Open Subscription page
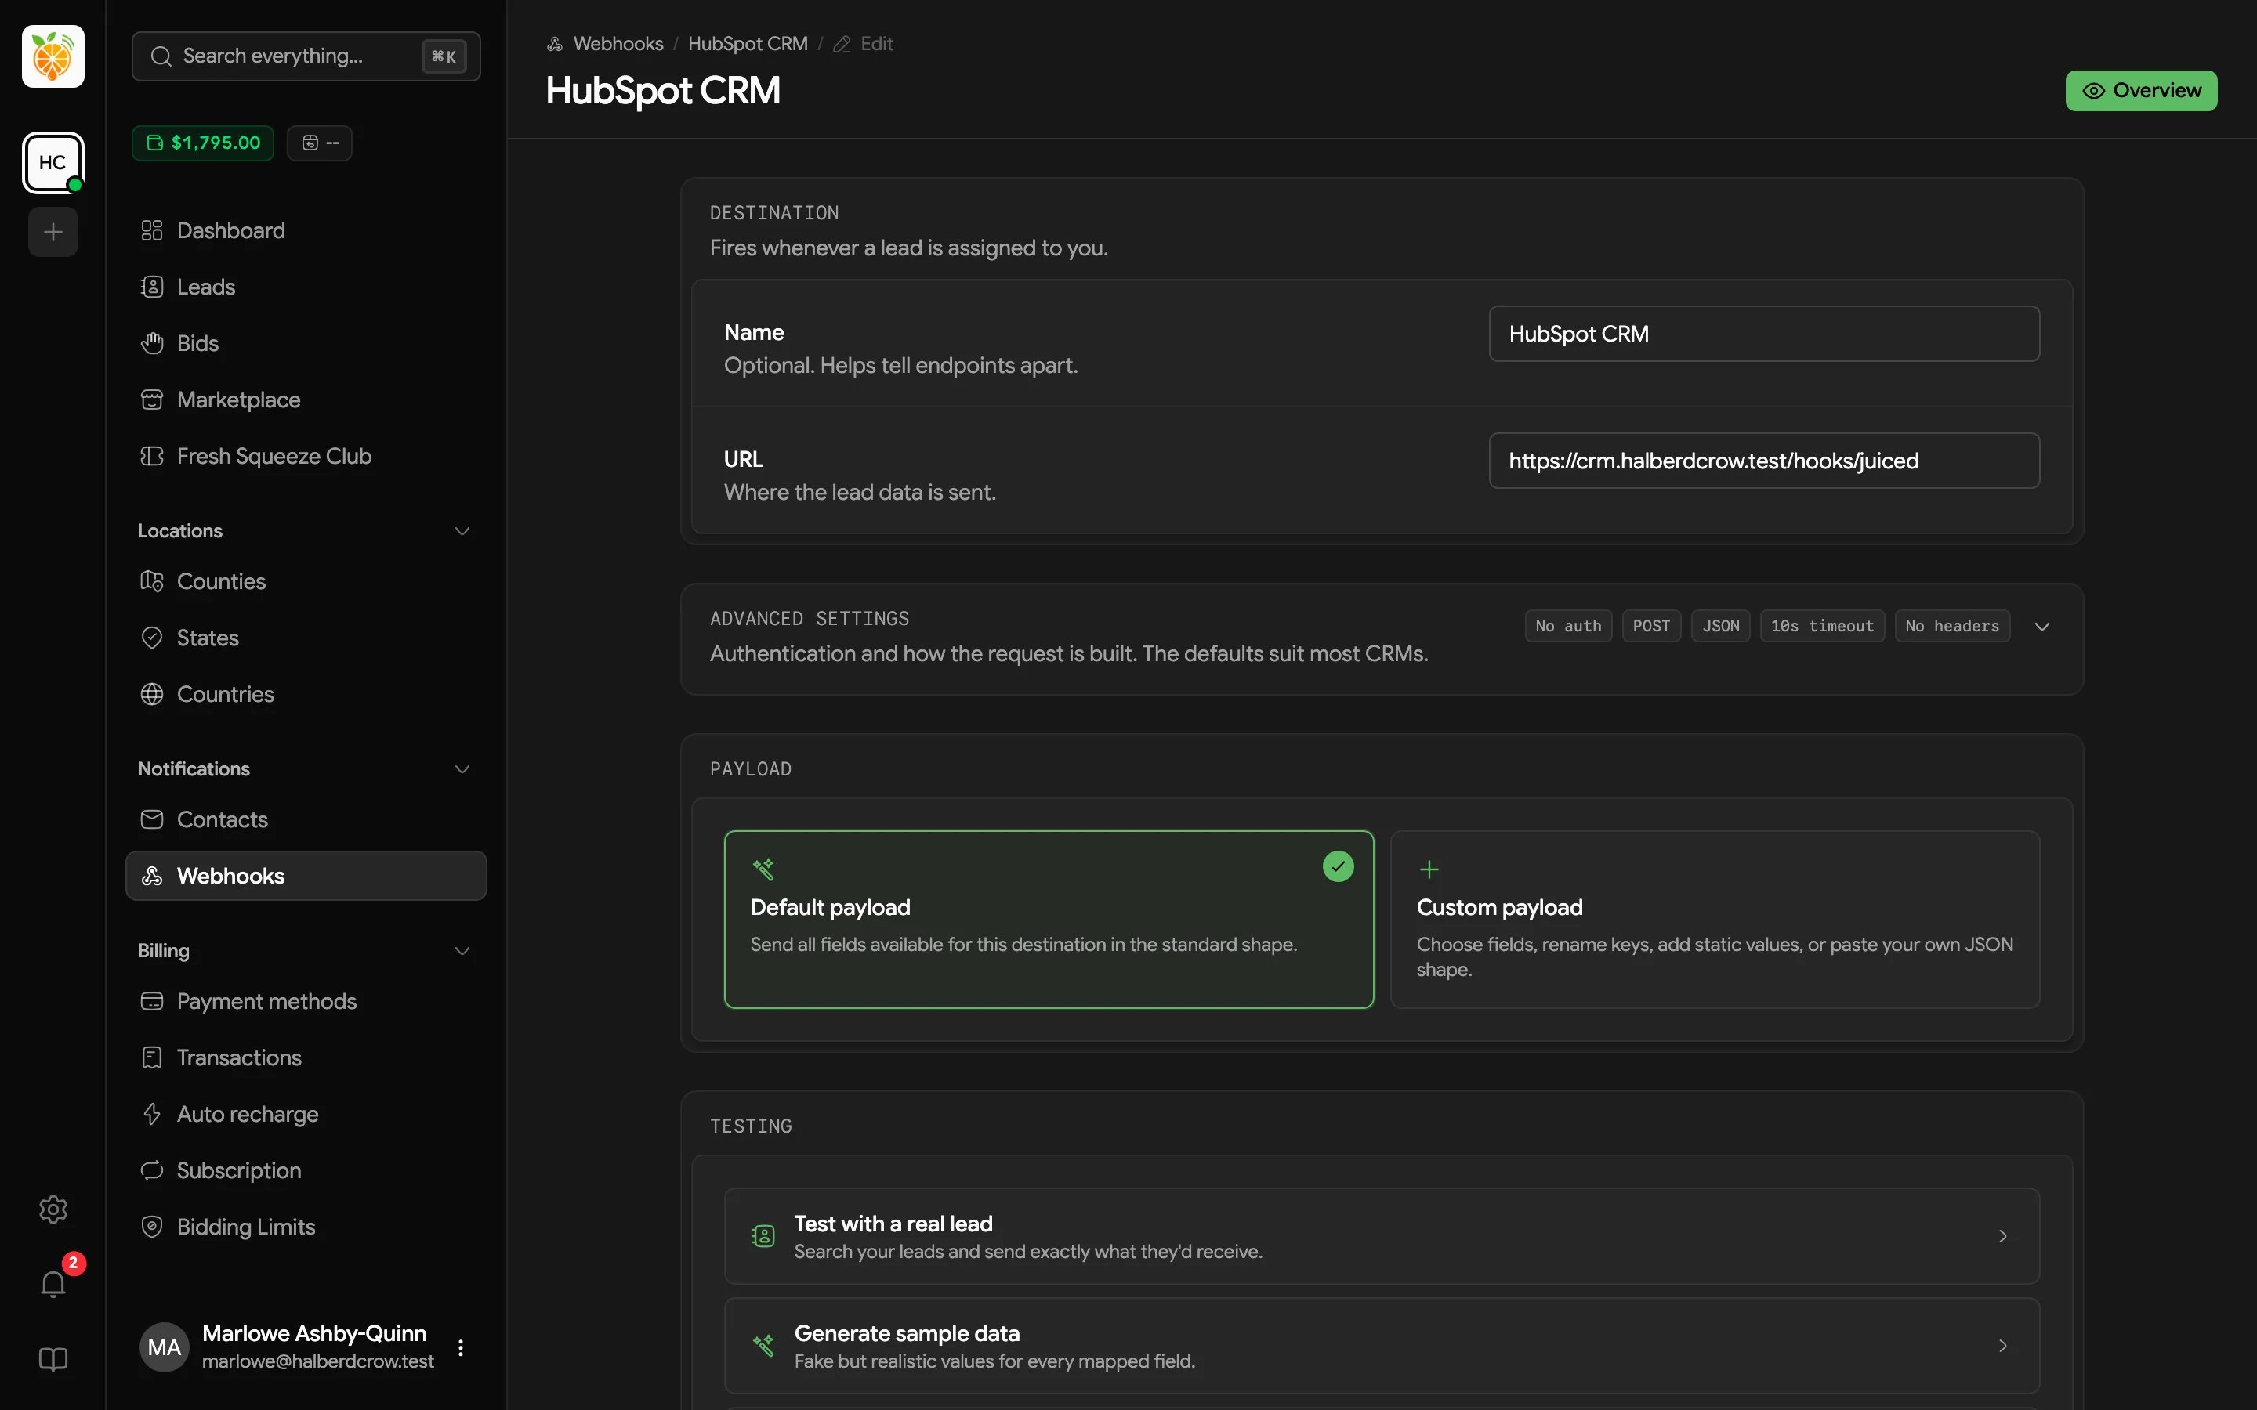Viewport: 2257px width, 1410px height. [306, 1170]
